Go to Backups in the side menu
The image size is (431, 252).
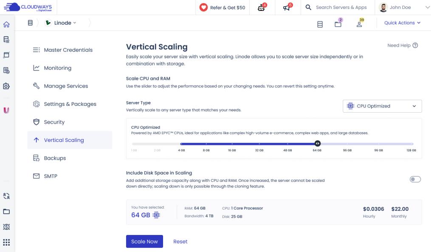(55, 158)
